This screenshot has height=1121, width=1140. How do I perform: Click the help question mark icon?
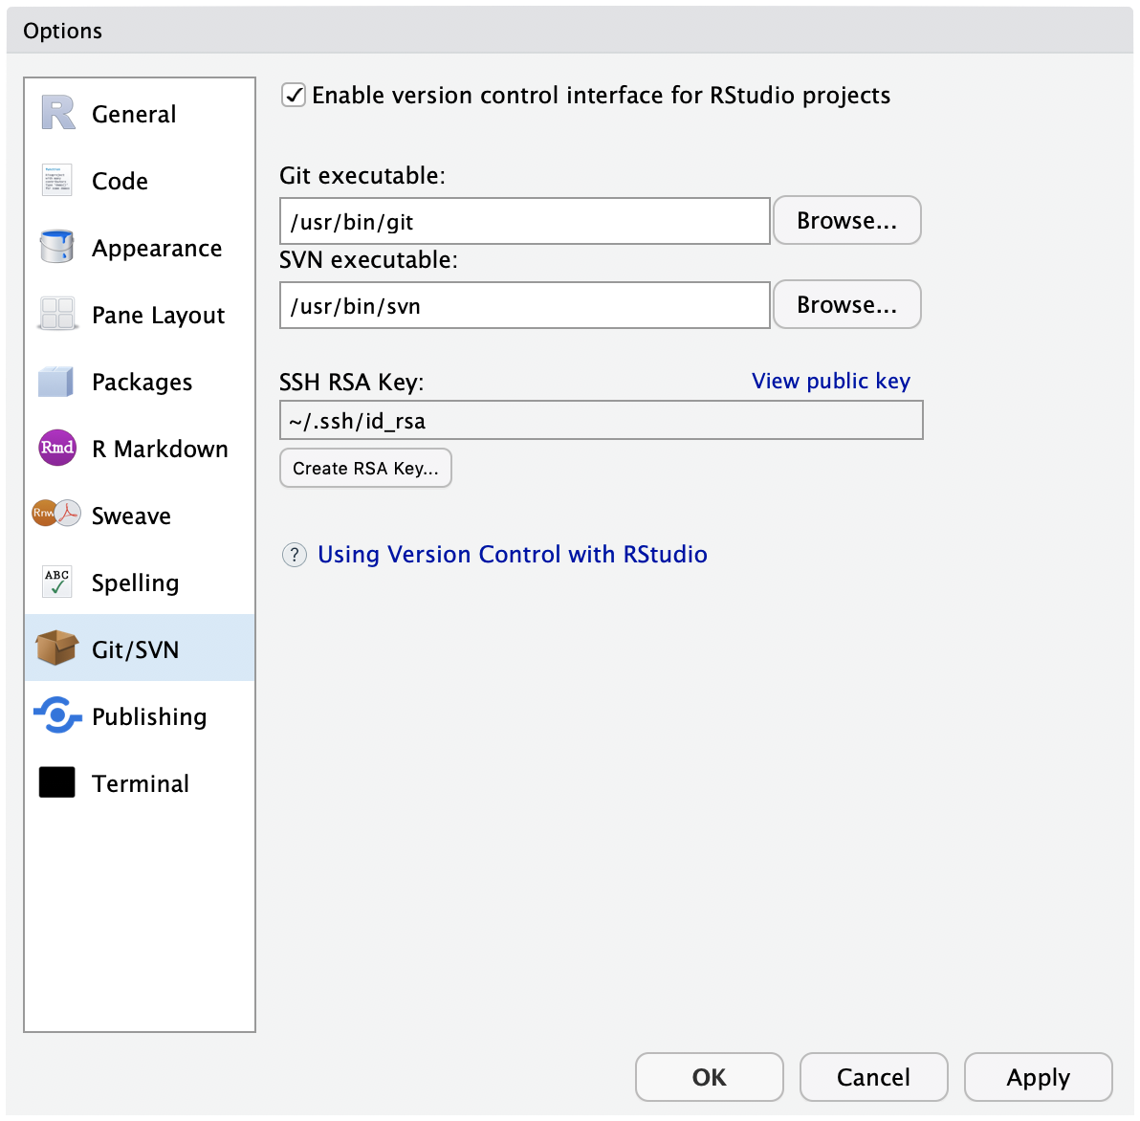[295, 555]
